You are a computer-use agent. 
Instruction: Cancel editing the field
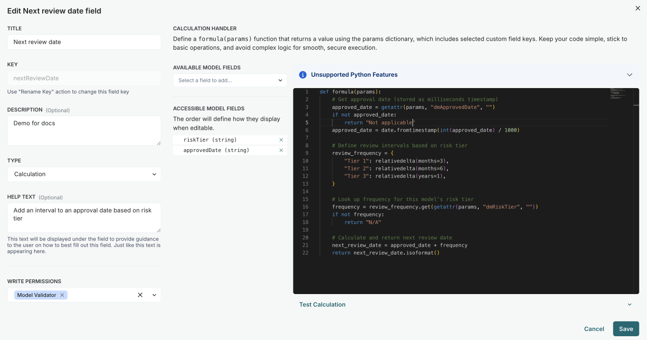click(x=594, y=329)
